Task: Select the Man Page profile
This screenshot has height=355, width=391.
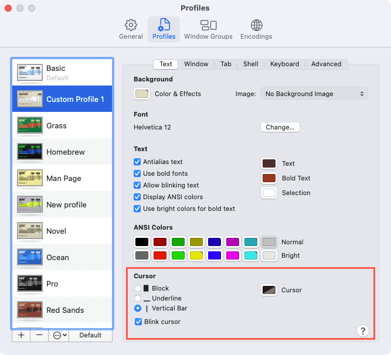Action: (62, 178)
